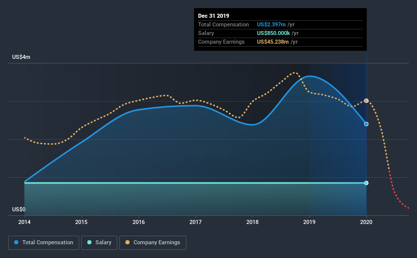Image resolution: width=417 pixels, height=258 pixels.
Task: Click the Total Compensation label in the tooltip
Action: point(223,25)
